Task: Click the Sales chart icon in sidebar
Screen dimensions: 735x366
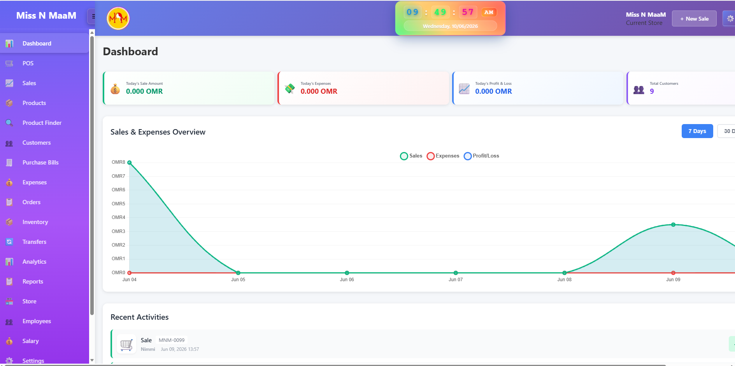Action: click(9, 83)
